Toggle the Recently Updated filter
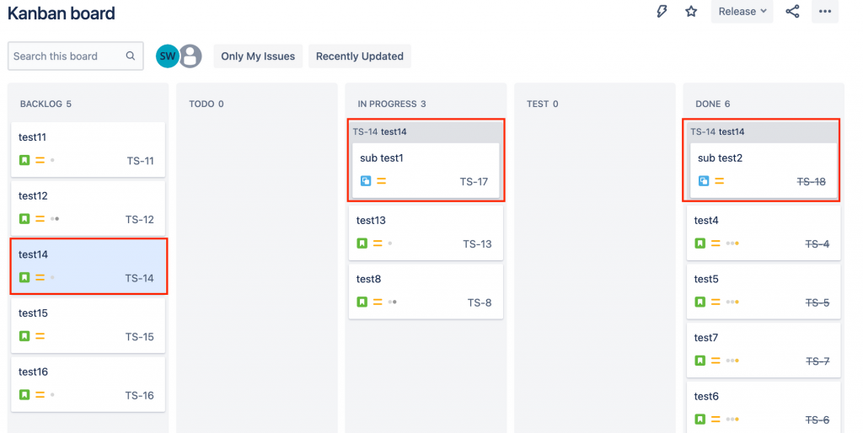The height and width of the screenshot is (433, 863). pyautogui.click(x=360, y=56)
